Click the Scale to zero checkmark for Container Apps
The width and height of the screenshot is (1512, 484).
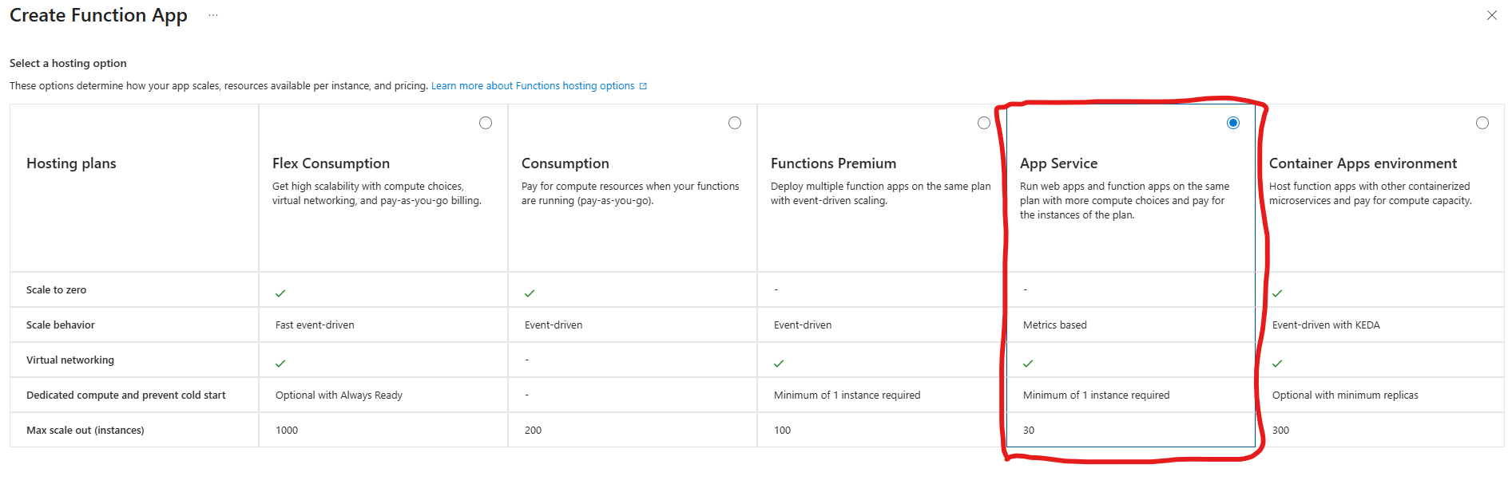(x=1277, y=293)
